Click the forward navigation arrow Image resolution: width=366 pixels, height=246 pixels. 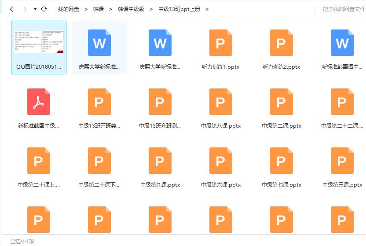(x=25, y=9)
